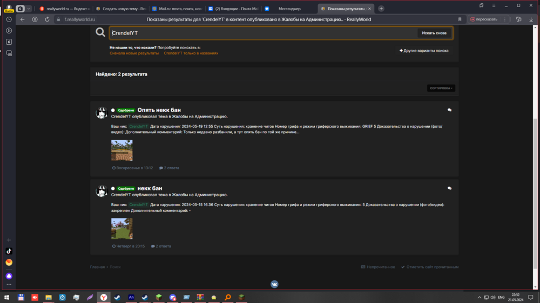Reload the current page
The width and height of the screenshot is (540, 303).
47,19
